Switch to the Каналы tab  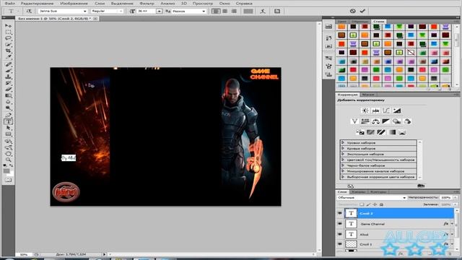(359, 192)
